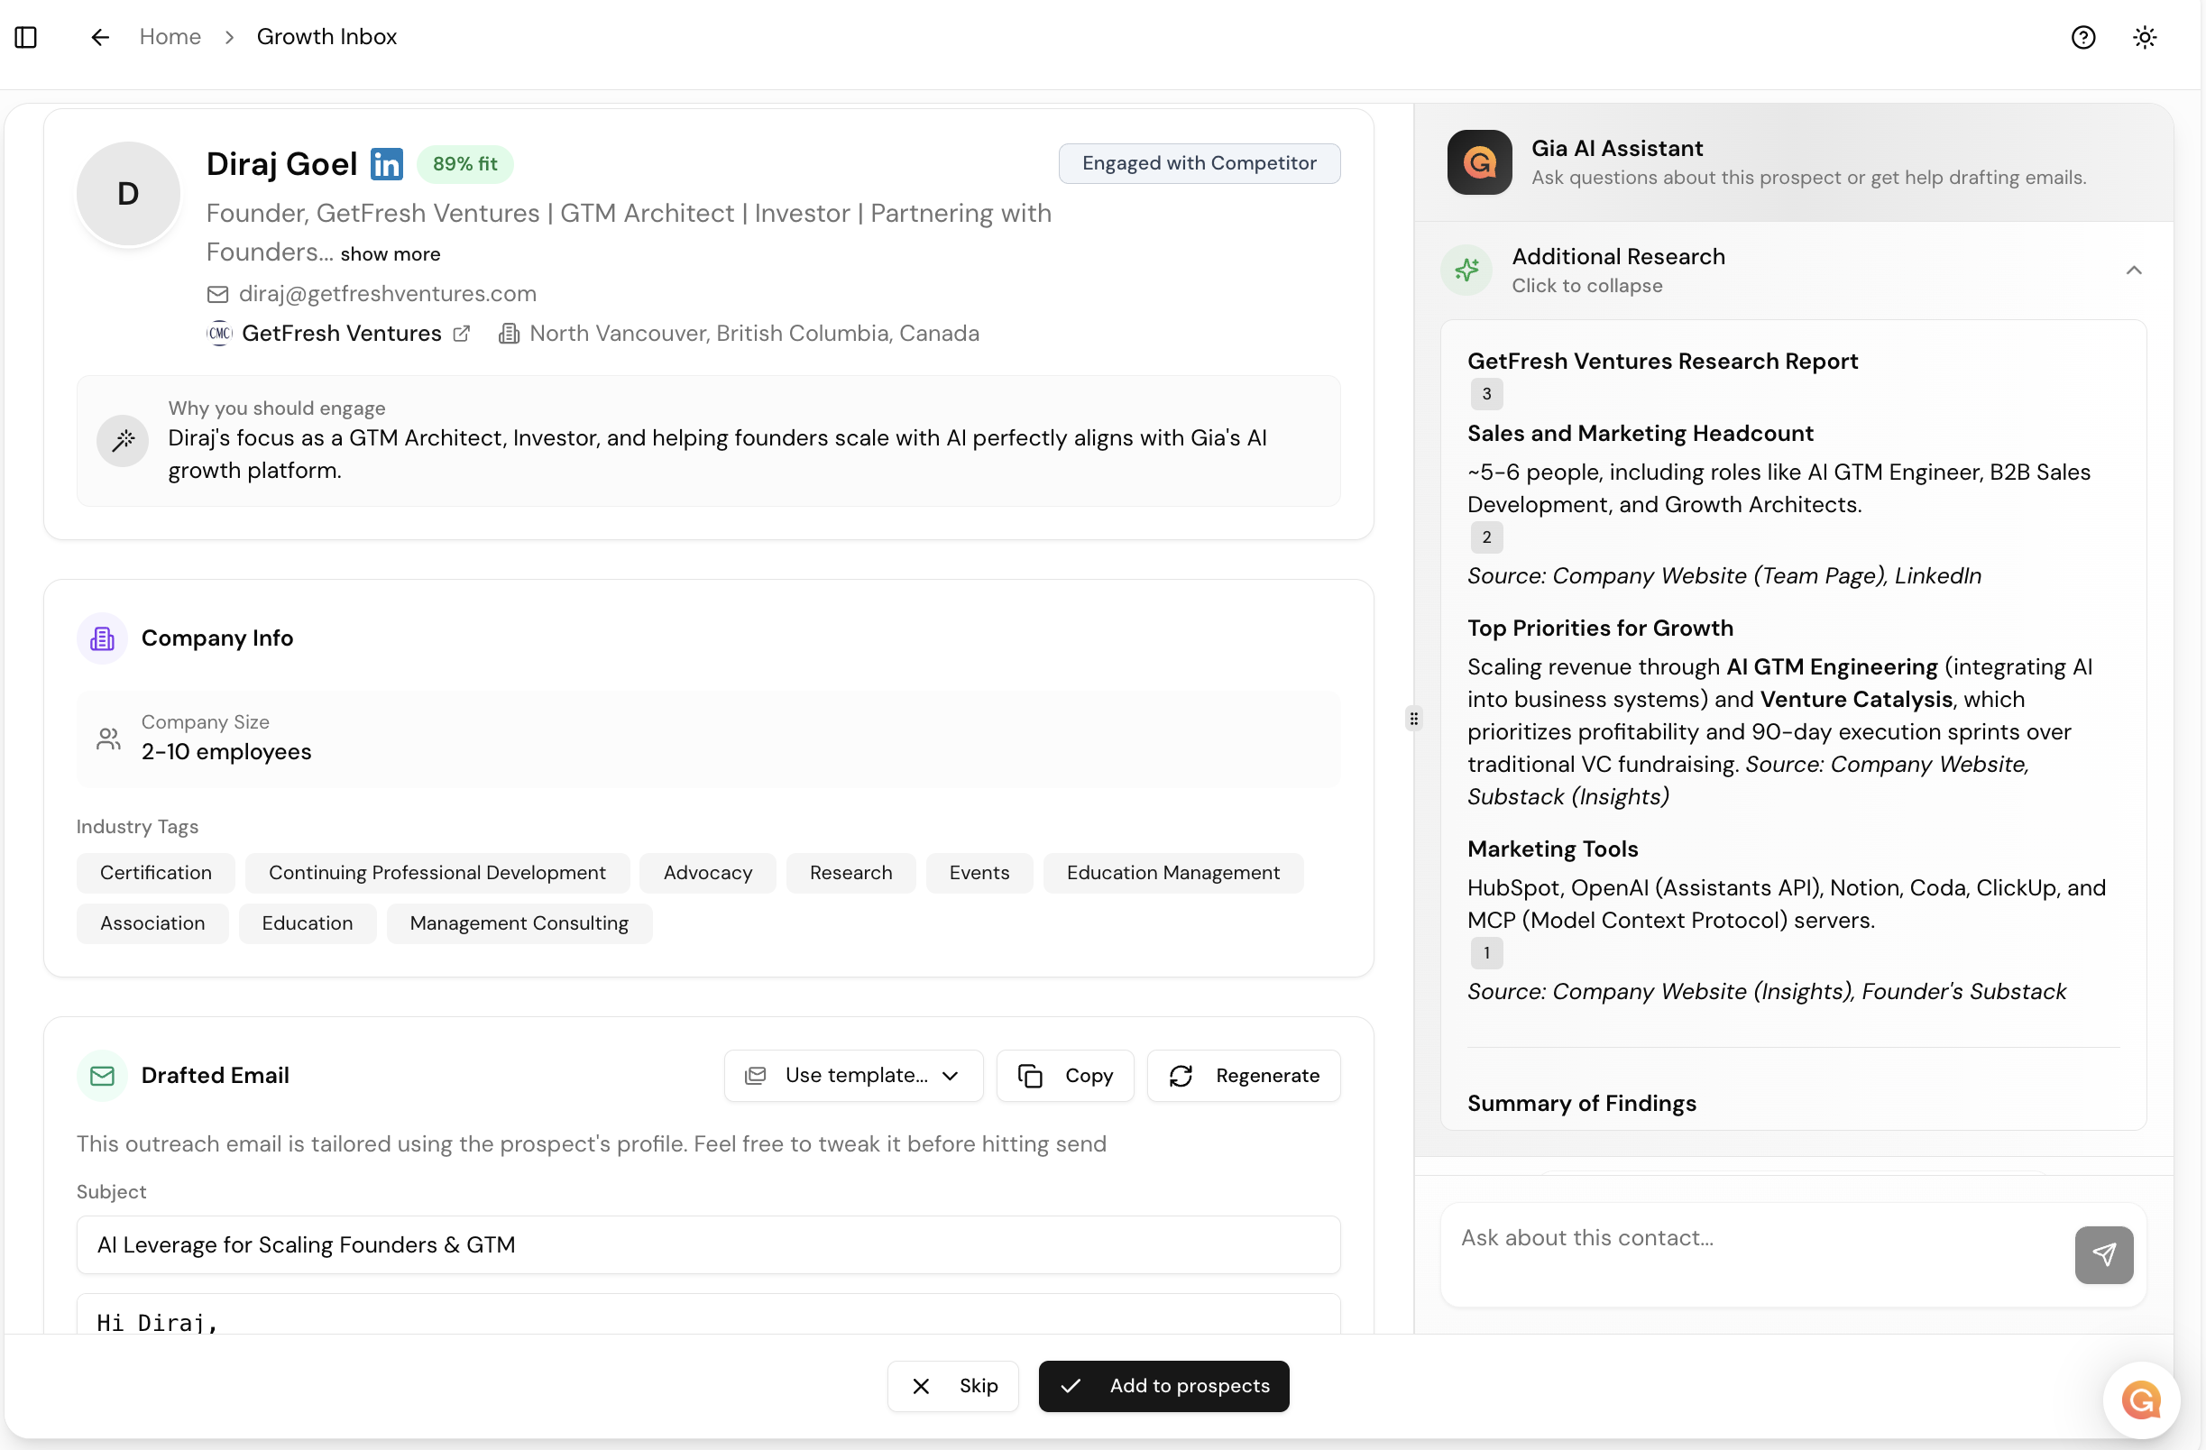This screenshot has width=2206, height=1450.
Task: Click the Growth Inbox breadcrumb label
Action: pos(326,37)
